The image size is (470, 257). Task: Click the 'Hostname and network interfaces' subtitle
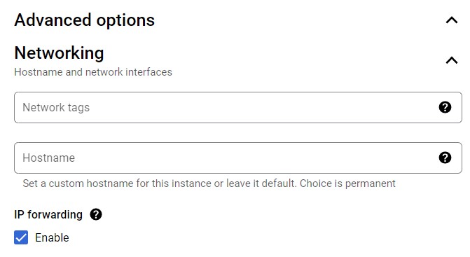click(x=93, y=72)
